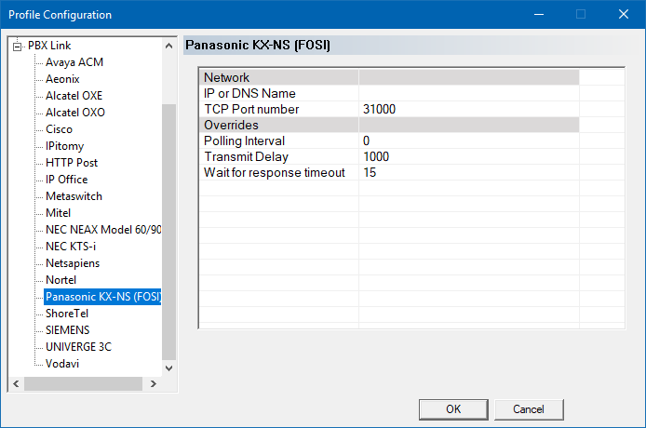
Task: Click the vertical scrollbar thumb in tree
Action: coord(168,232)
